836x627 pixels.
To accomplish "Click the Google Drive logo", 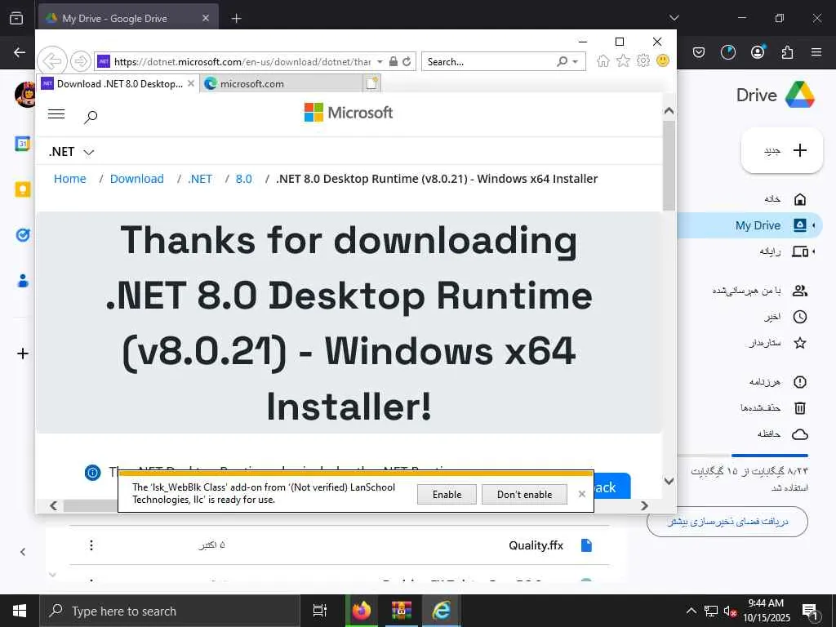I will click(x=799, y=95).
